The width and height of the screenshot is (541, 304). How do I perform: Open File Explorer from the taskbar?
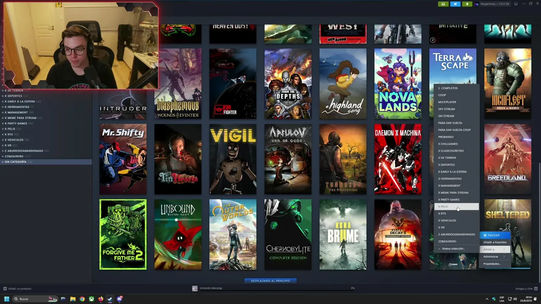[x=73, y=299]
